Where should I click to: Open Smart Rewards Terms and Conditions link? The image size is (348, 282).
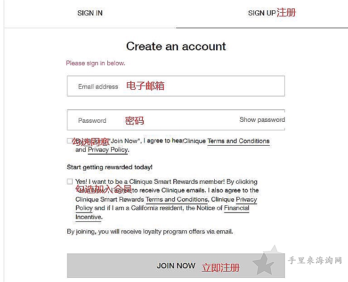point(177,199)
